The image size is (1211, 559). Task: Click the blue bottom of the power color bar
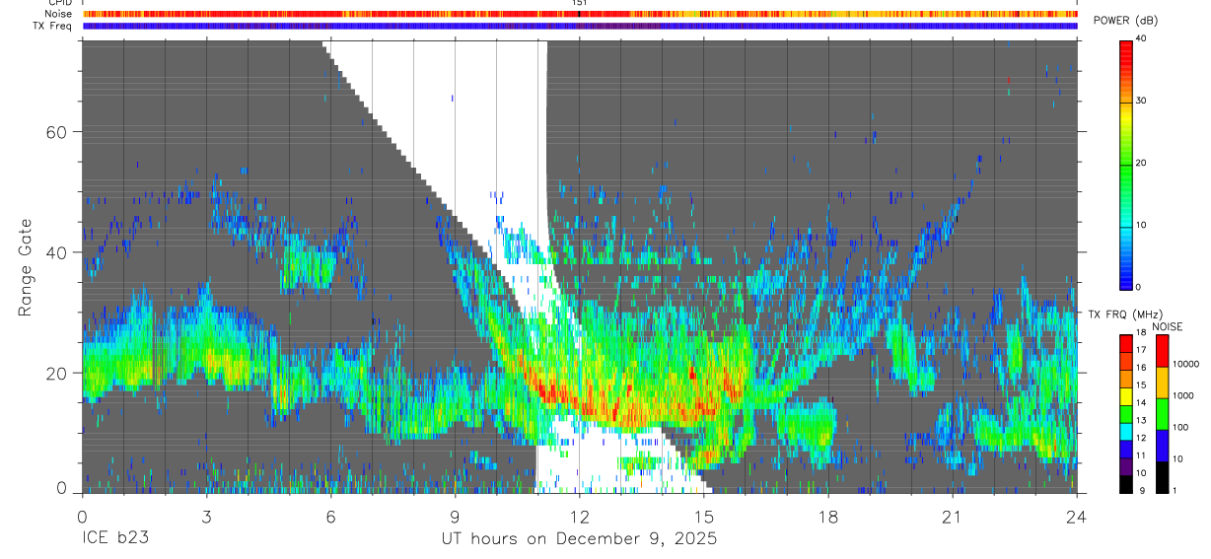1125,276
